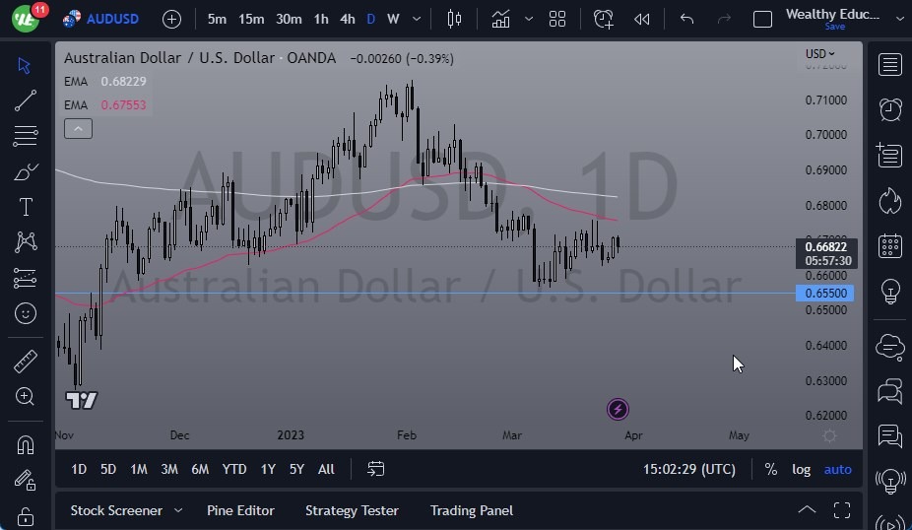Set the date range to YTD
912x530 pixels.
(x=234, y=469)
